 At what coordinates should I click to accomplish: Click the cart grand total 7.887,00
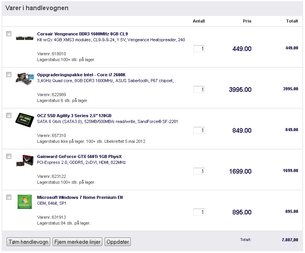tap(290, 240)
